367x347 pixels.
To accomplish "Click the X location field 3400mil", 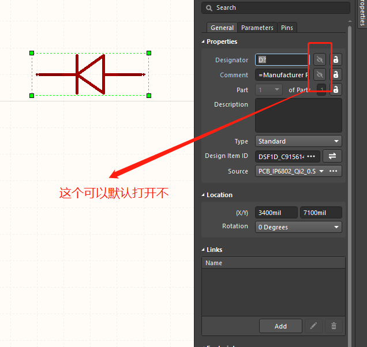I will point(276,213).
